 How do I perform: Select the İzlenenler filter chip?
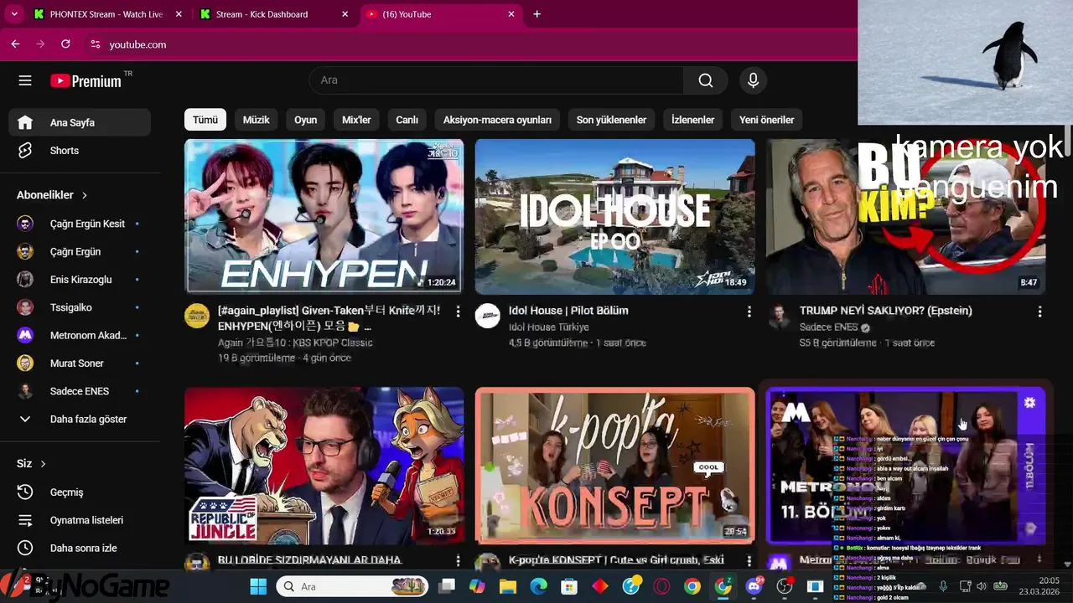click(692, 120)
